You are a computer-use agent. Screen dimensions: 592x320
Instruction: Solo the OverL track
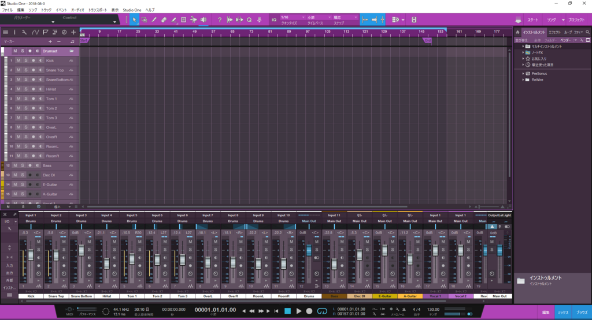click(26, 127)
